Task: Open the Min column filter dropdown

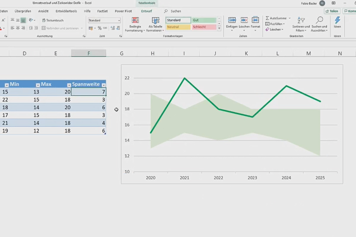Action: [x=38, y=85]
